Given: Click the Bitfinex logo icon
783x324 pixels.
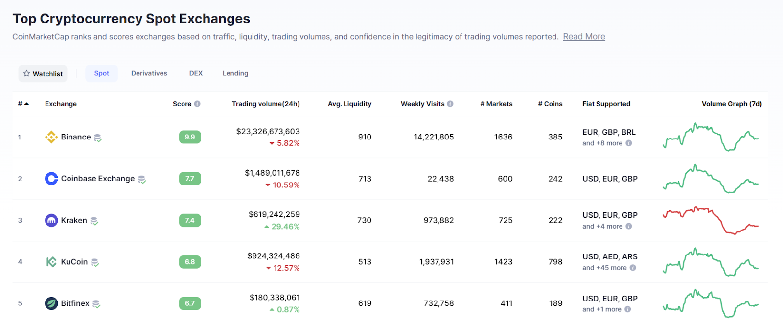Looking at the screenshot, I should pos(51,303).
